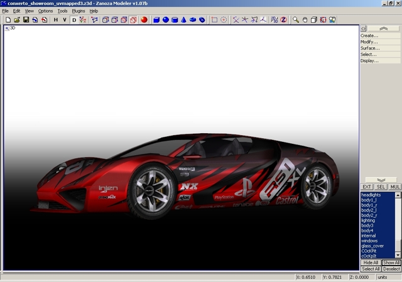Open the Options menu

tap(46, 11)
